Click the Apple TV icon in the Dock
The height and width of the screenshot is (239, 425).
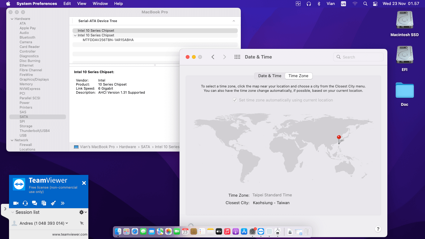(219, 231)
